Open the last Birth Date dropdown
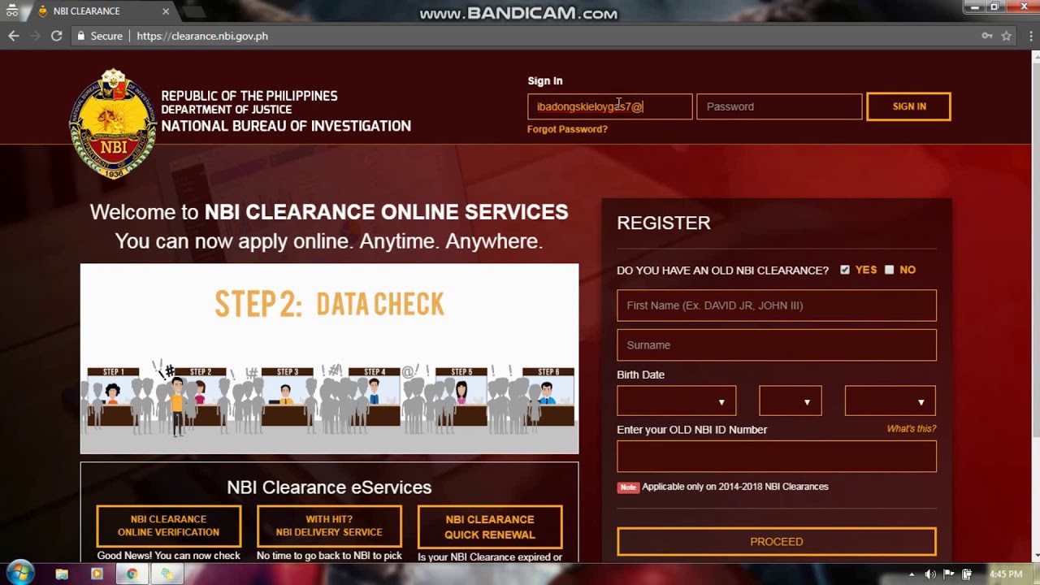1040x585 pixels. [890, 401]
